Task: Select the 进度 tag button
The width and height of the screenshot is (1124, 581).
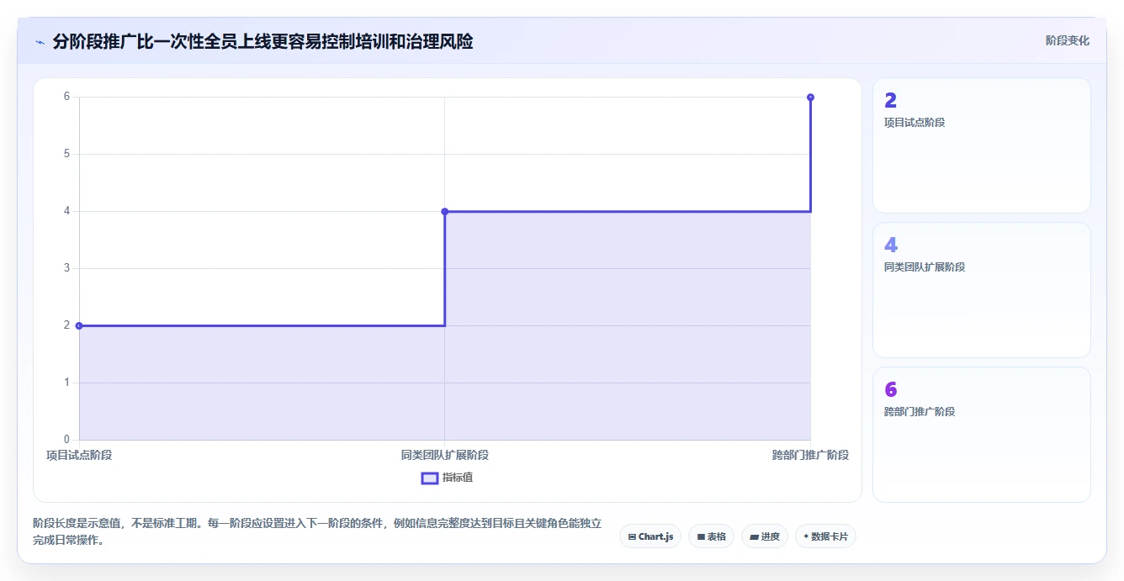Action: (x=765, y=536)
